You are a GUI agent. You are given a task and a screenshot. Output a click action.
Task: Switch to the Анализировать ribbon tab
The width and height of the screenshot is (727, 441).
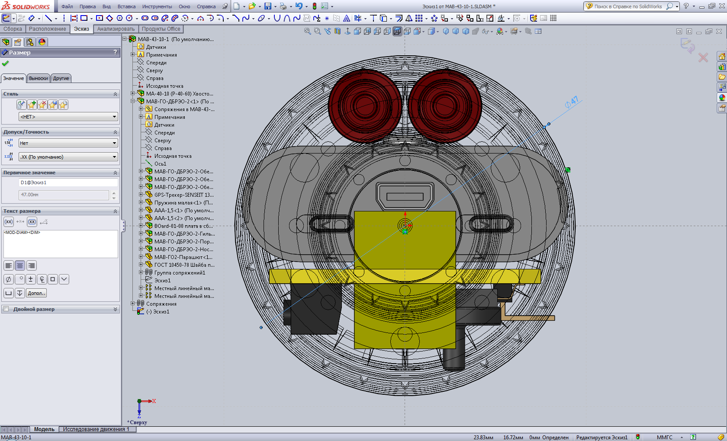coord(116,29)
